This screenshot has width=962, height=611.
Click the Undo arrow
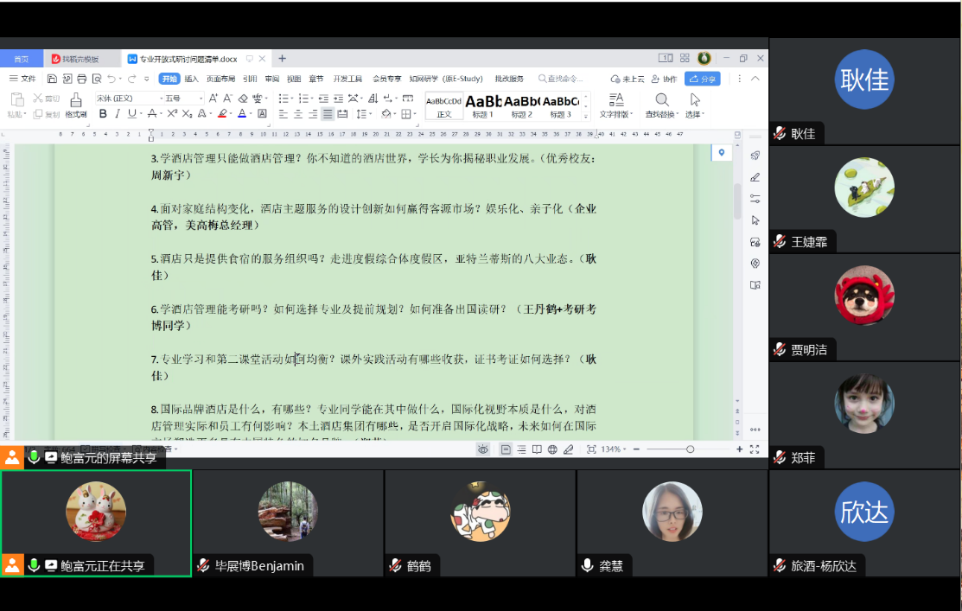tap(111, 79)
